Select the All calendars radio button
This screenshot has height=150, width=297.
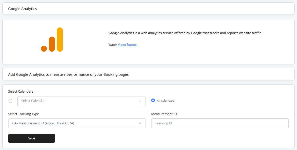point(153,100)
